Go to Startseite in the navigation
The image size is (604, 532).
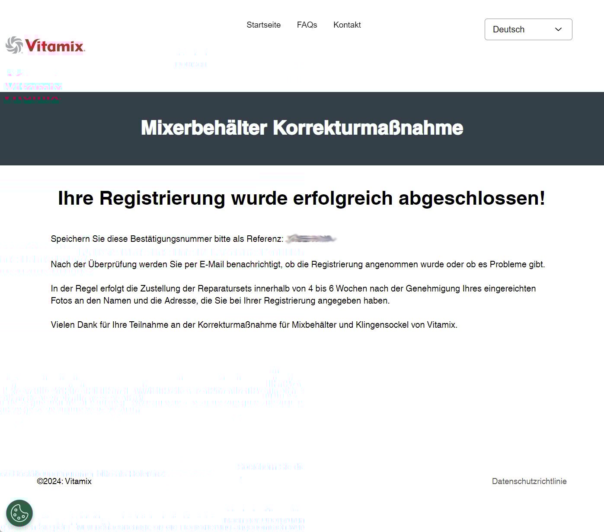pos(263,25)
